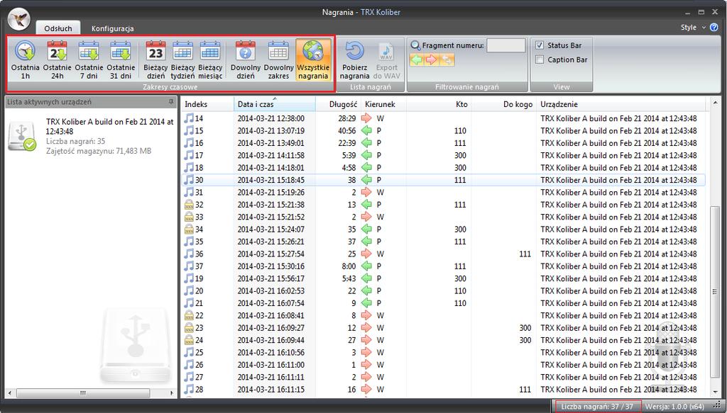Sort by the Kierunek column header
Image resolution: width=727 pixels, height=413 pixels.
pyautogui.click(x=383, y=104)
